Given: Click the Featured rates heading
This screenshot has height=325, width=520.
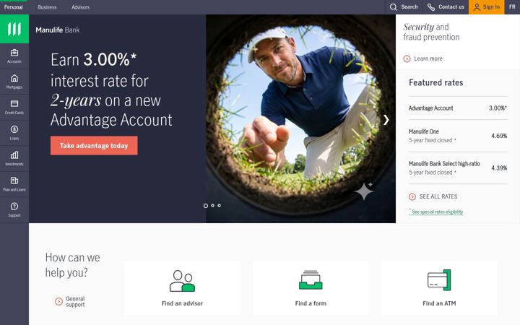Looking at the screenshot, I should [x=435, y=82].
